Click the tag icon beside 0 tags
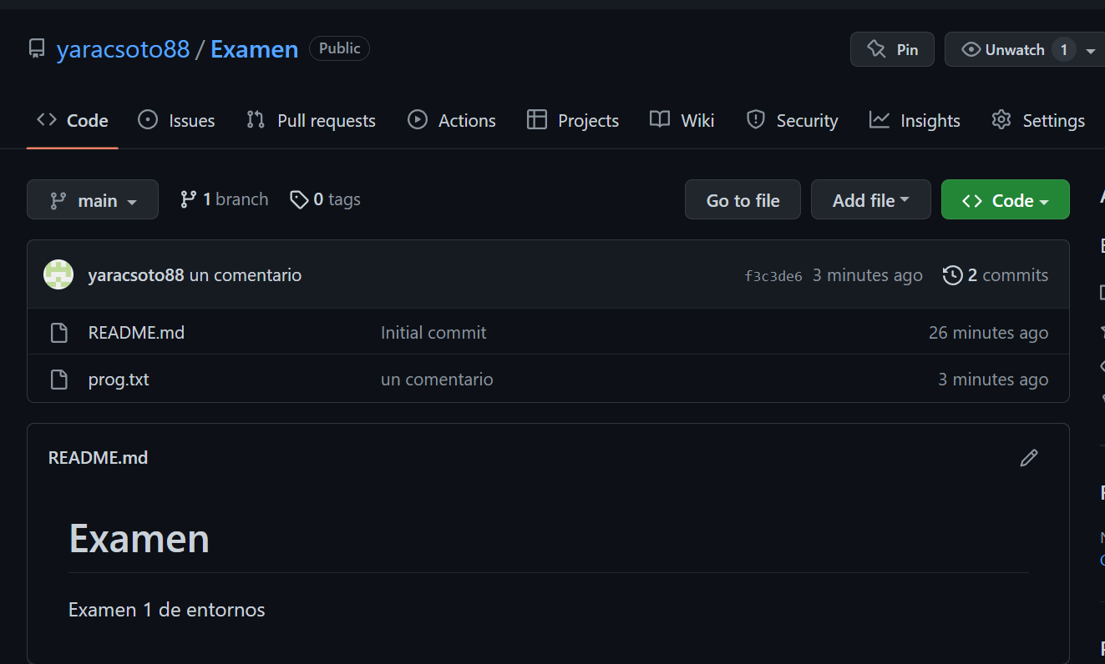 (x=300, y=199)
